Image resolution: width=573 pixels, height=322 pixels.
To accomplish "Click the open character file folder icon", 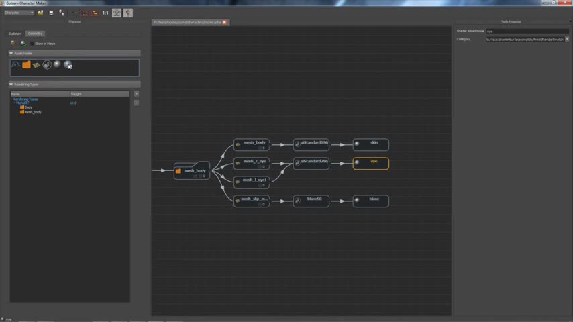I will tap(40, 13).
